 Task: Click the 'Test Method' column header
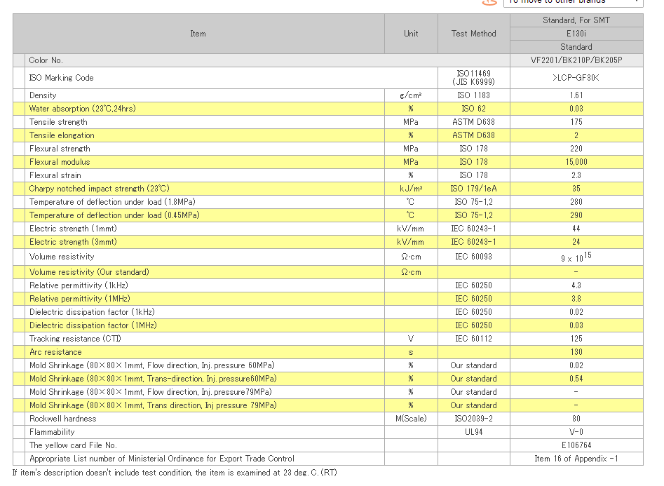pyautogui.click(x=473, y=34)
